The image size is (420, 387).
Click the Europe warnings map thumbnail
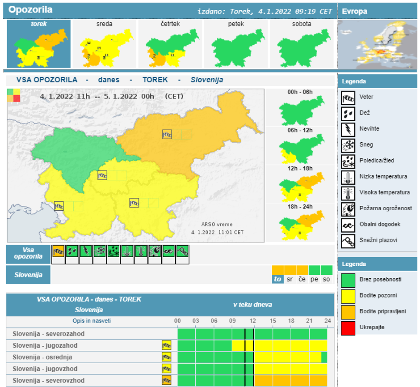pyautogui.click(x=378, y=45)
